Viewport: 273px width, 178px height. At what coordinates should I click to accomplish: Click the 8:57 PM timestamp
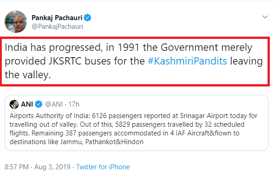click(16, 167)
